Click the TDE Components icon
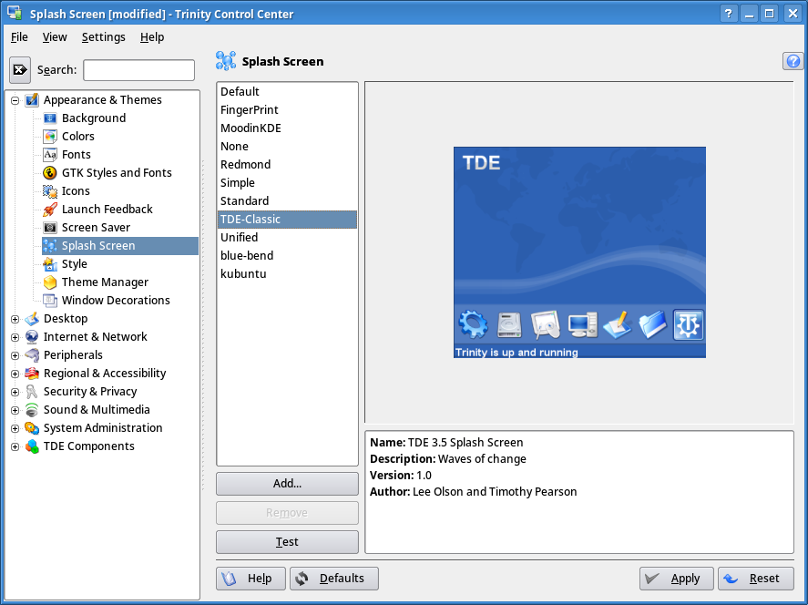808x605 pixels. click(32, 446)
